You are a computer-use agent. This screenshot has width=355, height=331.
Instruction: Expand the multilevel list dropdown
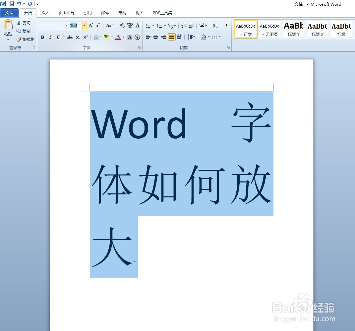(x=175, y=26)
